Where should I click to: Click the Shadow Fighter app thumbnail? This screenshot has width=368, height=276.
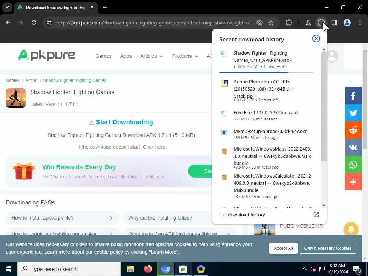tap(16, 98)
